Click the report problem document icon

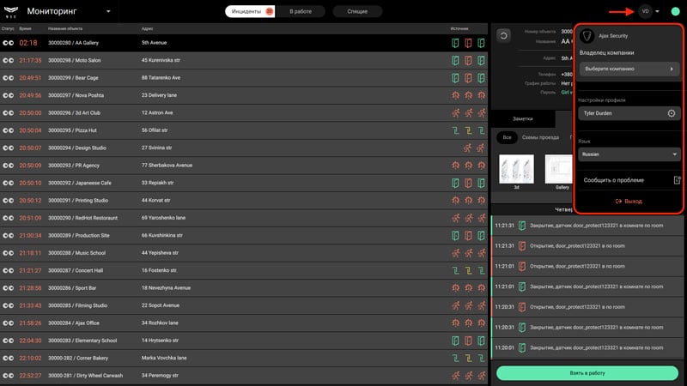click(677, 180)
